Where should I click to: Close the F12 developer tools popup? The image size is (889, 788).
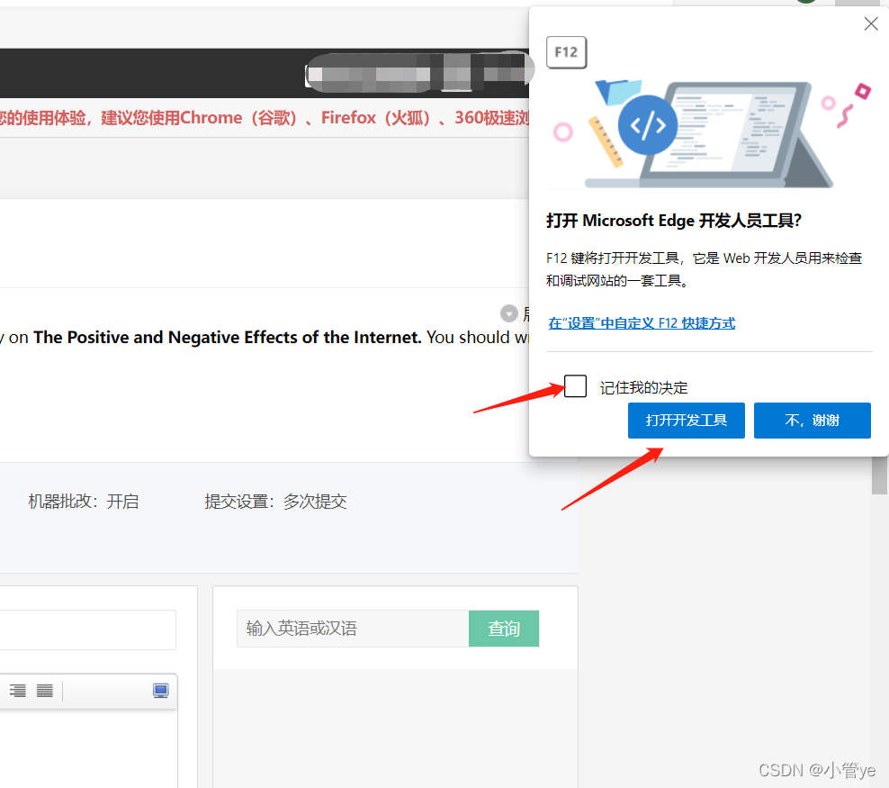[x=870, y=23]
